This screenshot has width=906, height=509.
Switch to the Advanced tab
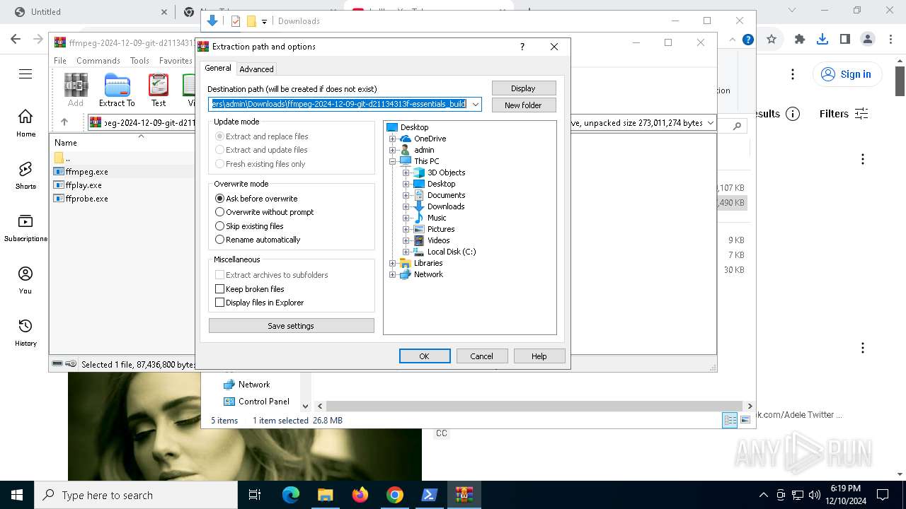pos(256,69)
